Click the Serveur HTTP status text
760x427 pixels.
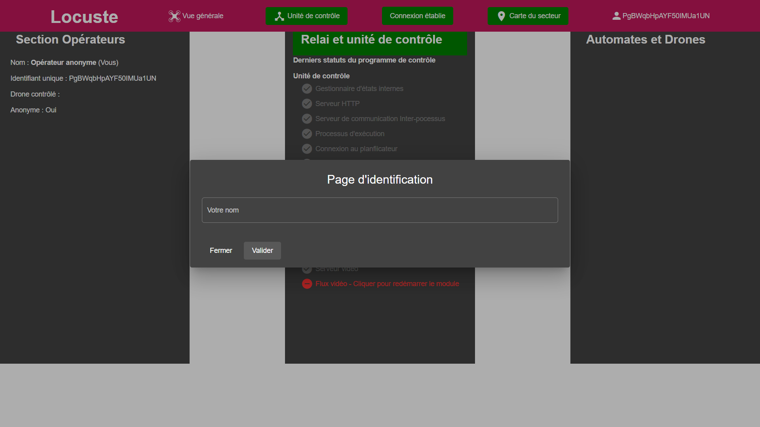point(338,104)
